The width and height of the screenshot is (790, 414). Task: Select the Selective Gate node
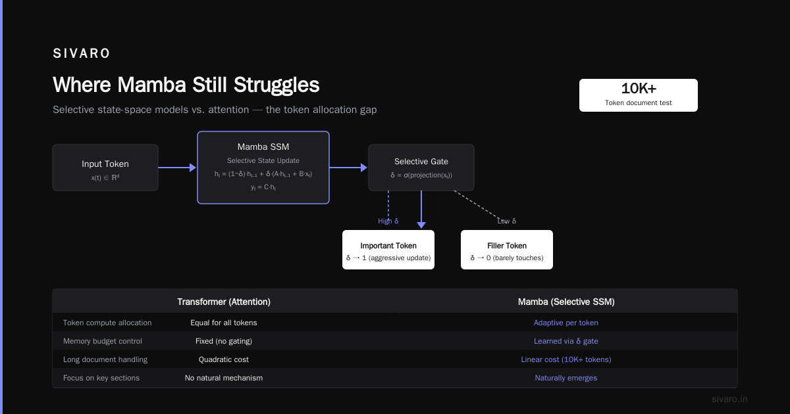tap(421, 168)
